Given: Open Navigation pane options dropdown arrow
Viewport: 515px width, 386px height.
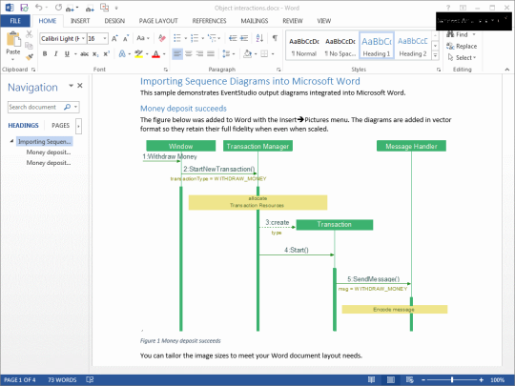Looking at the screenshot, I should [71, 86].
